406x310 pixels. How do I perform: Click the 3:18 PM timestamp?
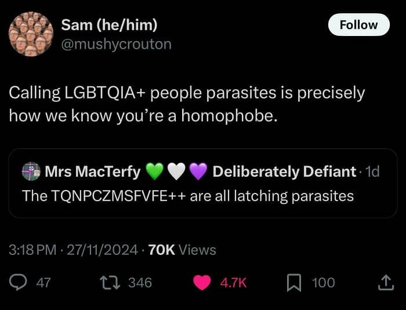tap(34, 250)
